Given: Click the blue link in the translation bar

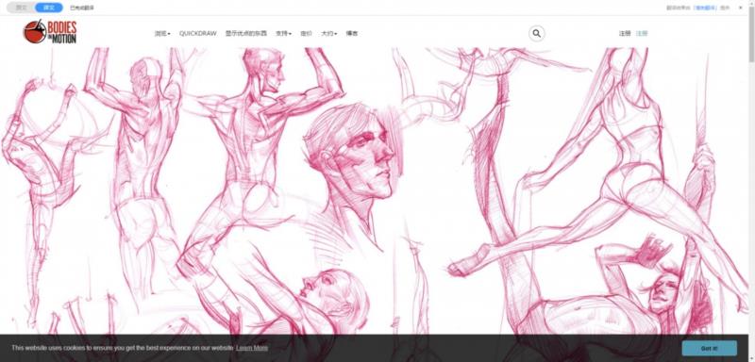Looking at the screenshot, I should click(706, 8).
